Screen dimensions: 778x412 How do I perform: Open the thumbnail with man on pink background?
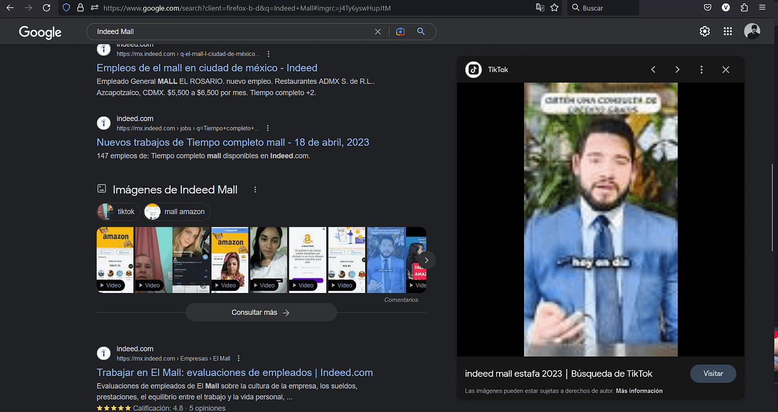[x=154, y=260]
